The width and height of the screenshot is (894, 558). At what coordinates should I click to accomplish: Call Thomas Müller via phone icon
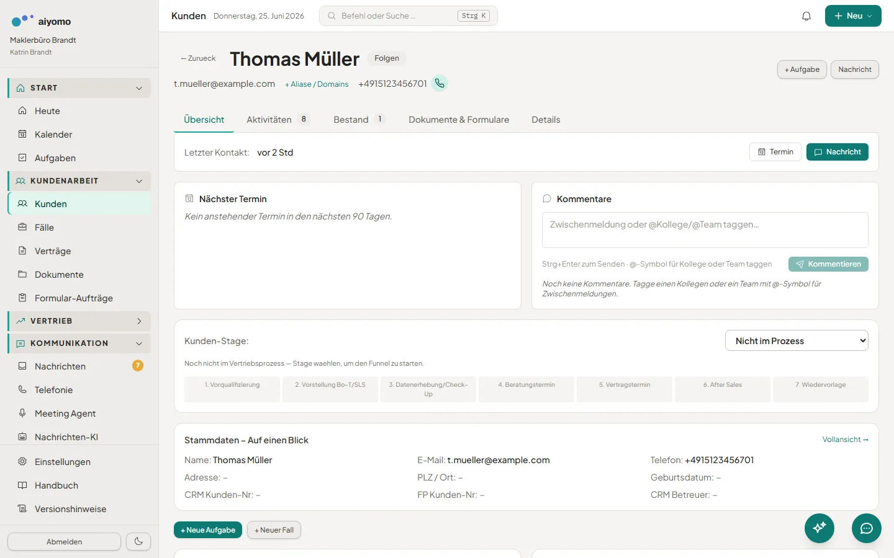click(440, 83)
